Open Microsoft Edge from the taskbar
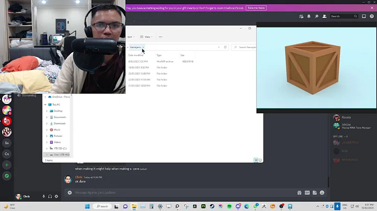This screenshot has width=377, height=211. pos(247,206)
